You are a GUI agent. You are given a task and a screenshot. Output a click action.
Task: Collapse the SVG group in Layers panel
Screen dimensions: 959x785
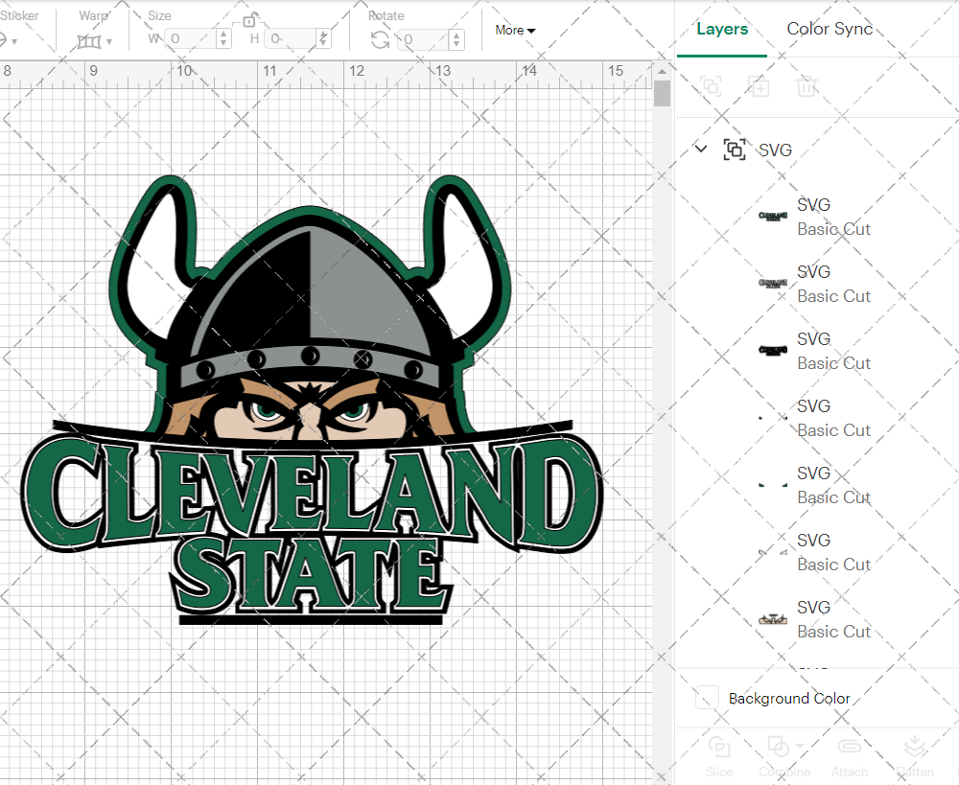pos(699,150)
